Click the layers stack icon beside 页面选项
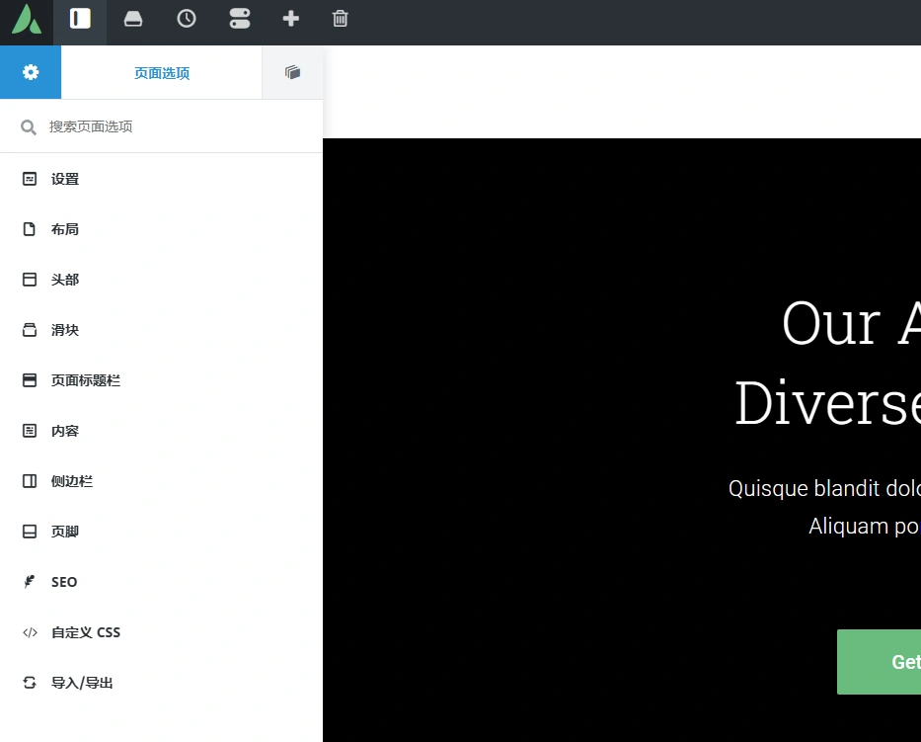 (x=292, y=71)
